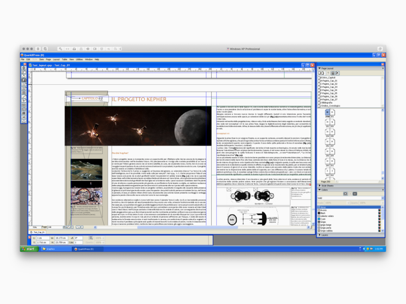Open the Page Layout palette options menu
This screenshot has width=406, height=304.
click(383, 68)
